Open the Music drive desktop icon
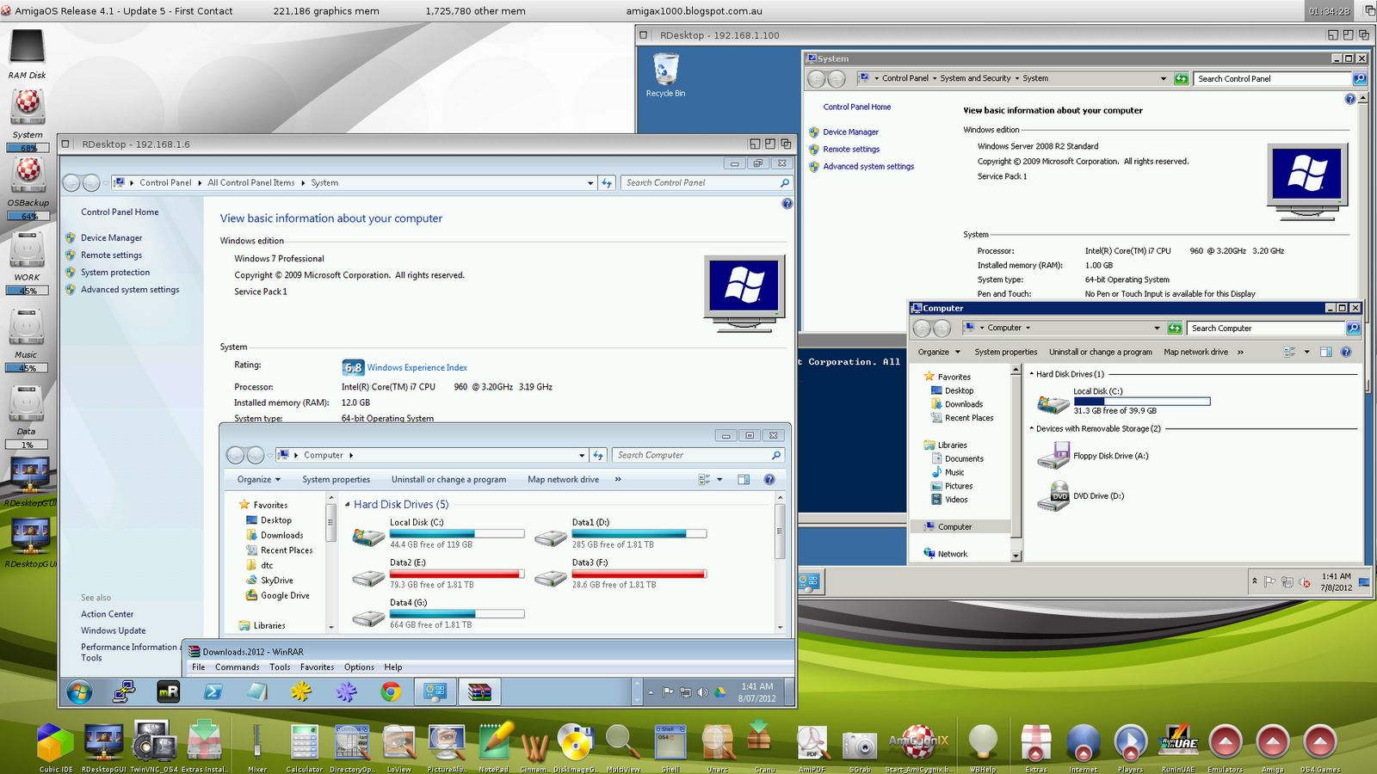 (26, 328)
